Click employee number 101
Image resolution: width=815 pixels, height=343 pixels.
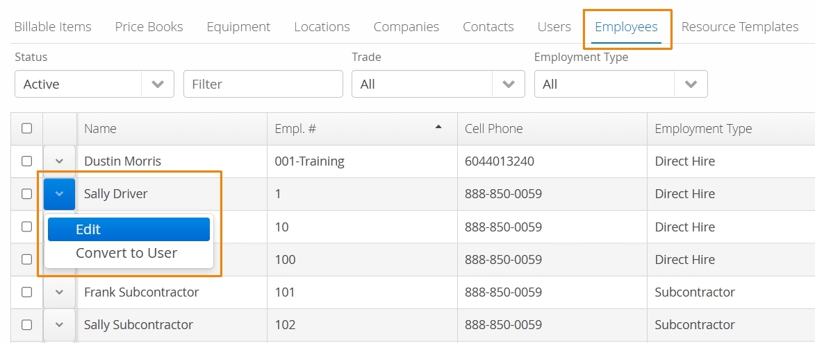pyautogui.click(x=285, y=292)
